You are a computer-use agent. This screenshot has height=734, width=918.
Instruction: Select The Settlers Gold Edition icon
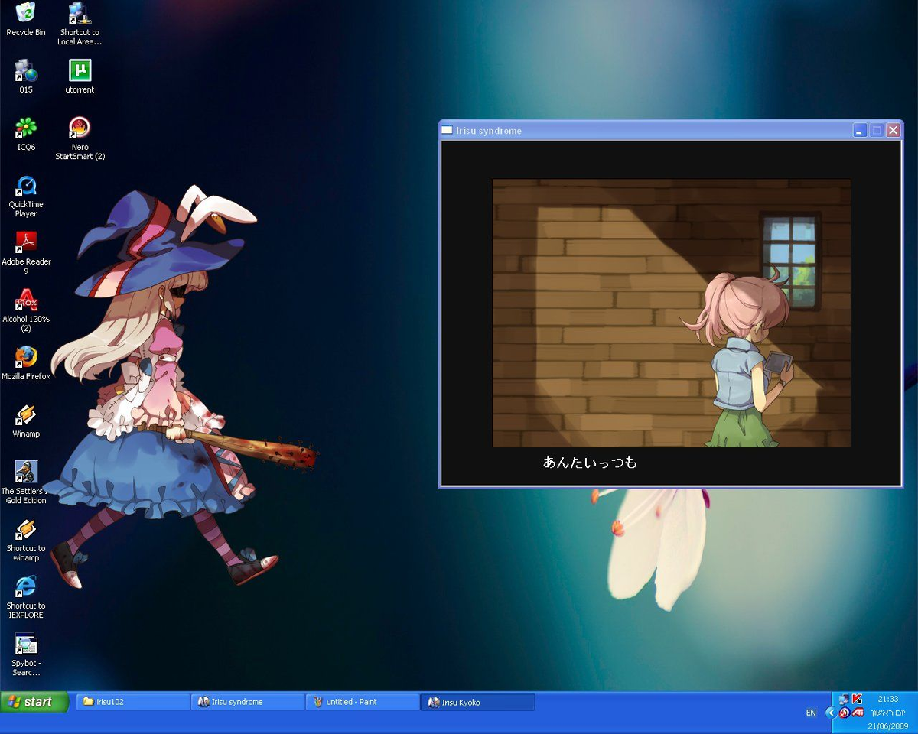(x=26, y=472)
